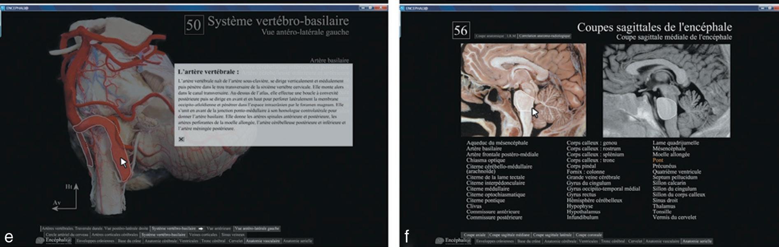Click the page number 50 box

194,25
